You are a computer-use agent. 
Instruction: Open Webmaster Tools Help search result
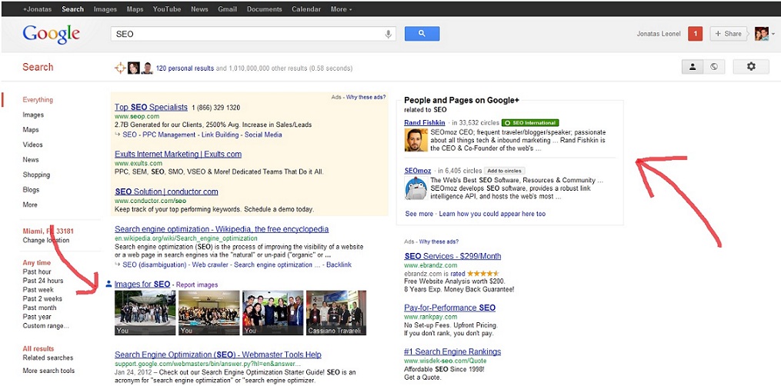218,354
